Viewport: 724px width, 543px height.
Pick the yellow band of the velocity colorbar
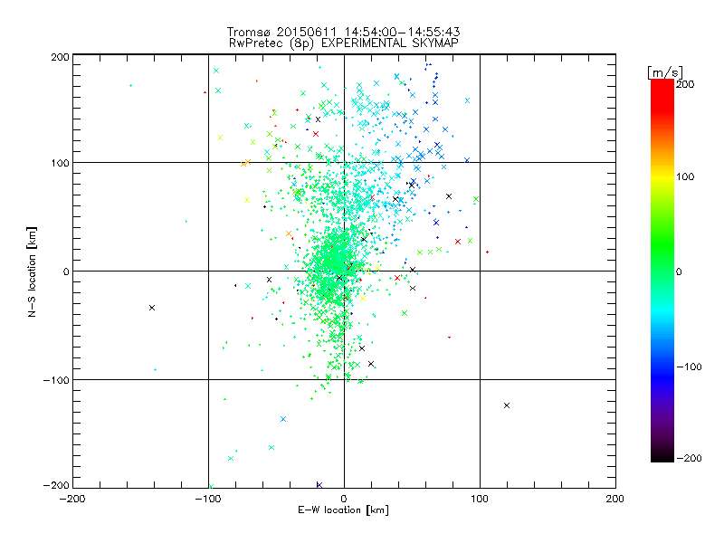click(662, 176)
